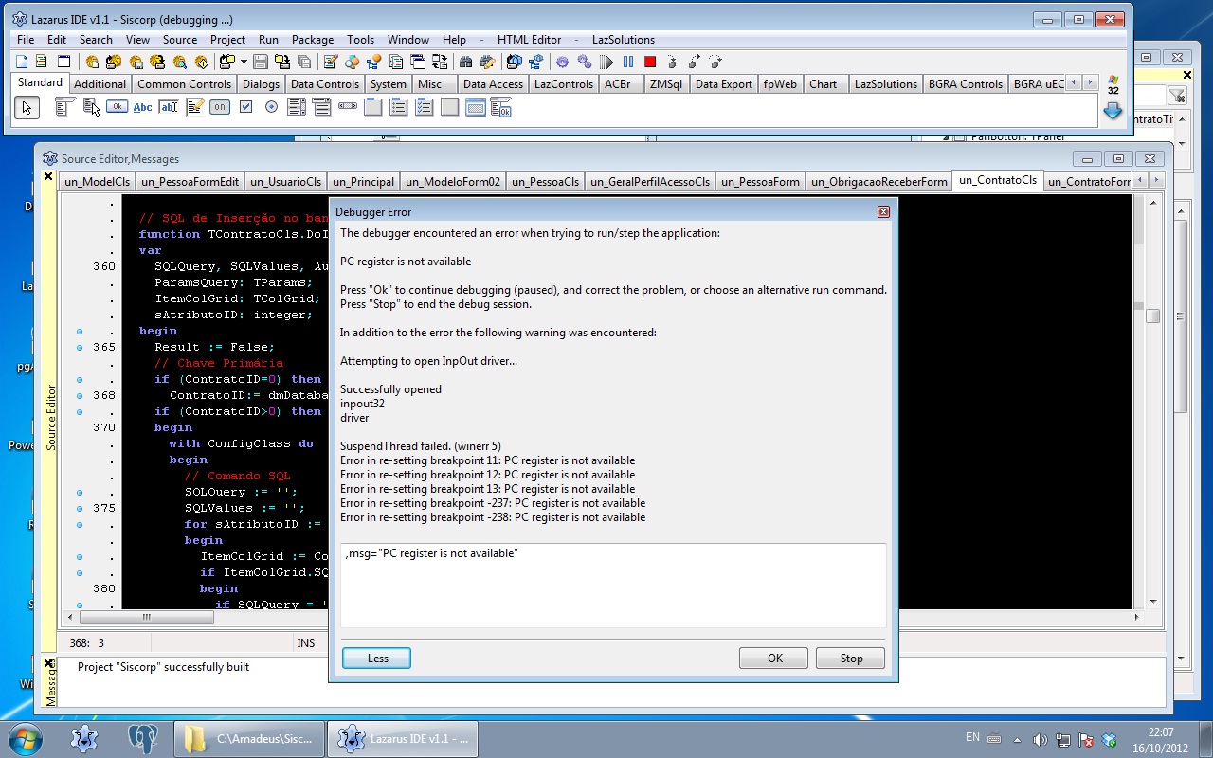
Task: Pick the TPopupMenu component icon
Action: coord(91,107)
